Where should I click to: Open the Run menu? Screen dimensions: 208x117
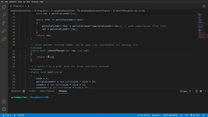point(28,2)
